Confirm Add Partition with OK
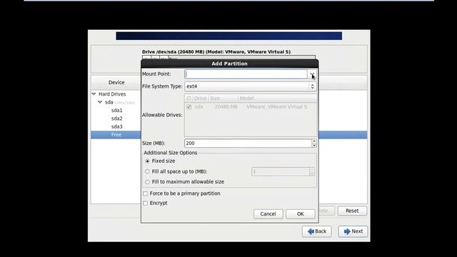 click(x=301, y=214)
